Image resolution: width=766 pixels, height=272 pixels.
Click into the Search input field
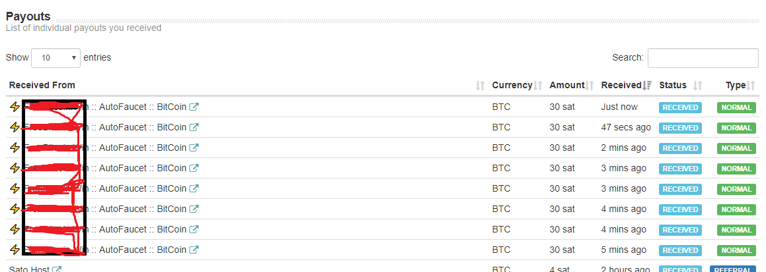703,58
